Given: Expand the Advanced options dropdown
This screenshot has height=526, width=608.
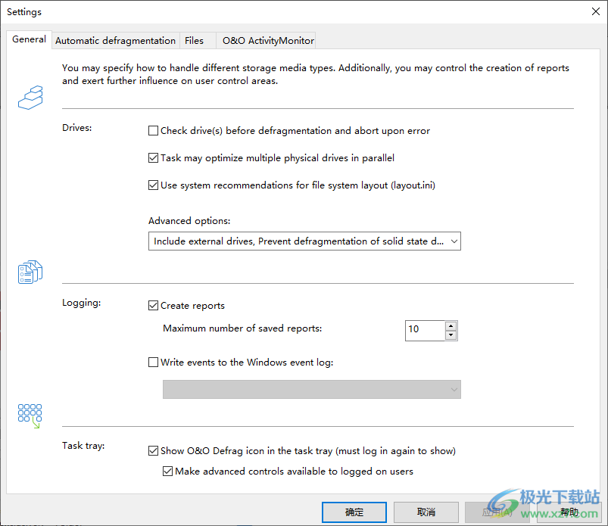Looking at the screenshot, I should click(304, 241).
